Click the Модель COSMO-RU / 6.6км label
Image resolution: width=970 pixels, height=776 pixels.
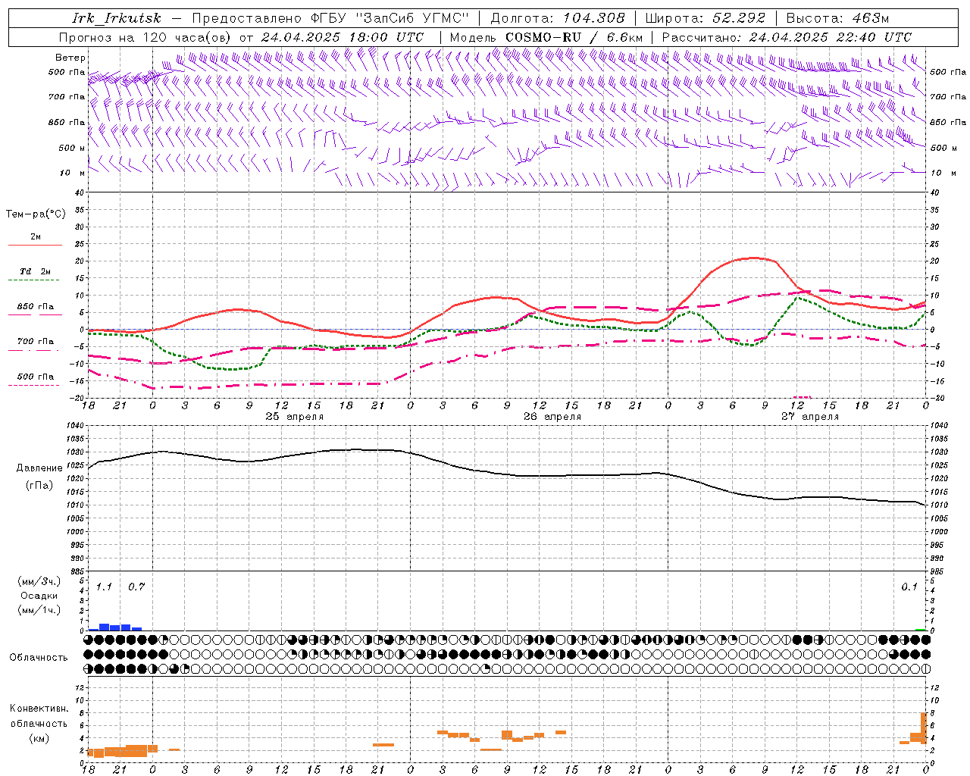coord(546,37)
